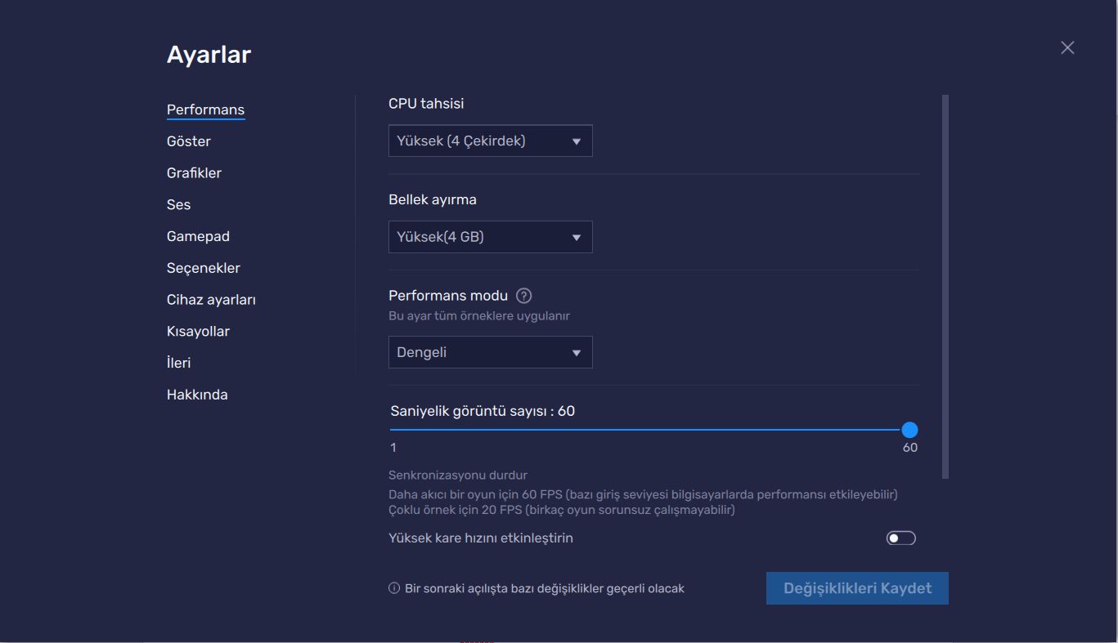Screen dimensions: 1118x643
Task: Switch to the Göster tab
Action: (189, 141)
